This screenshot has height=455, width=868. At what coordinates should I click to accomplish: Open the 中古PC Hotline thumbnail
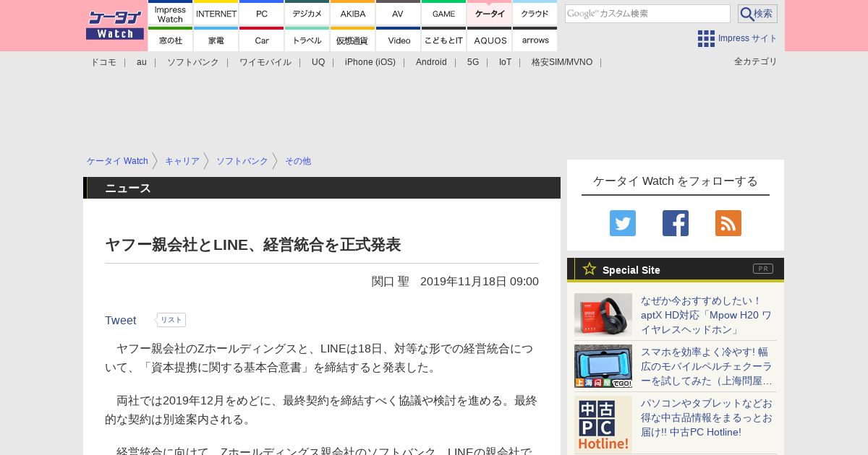603,425
